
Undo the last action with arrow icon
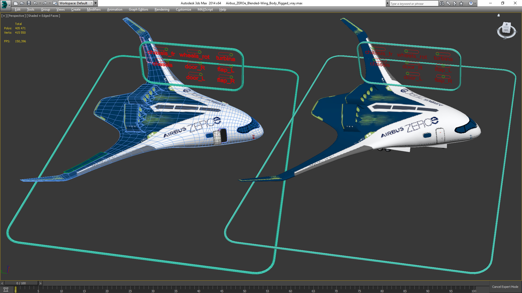coord(35,3)
